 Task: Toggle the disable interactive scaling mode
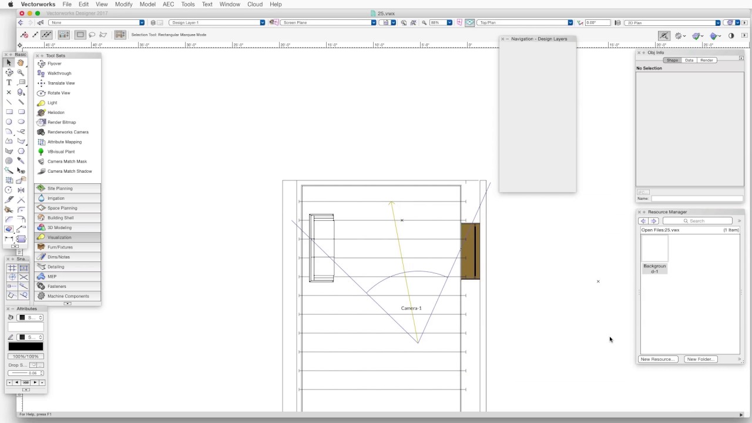(x=24, y=35)
